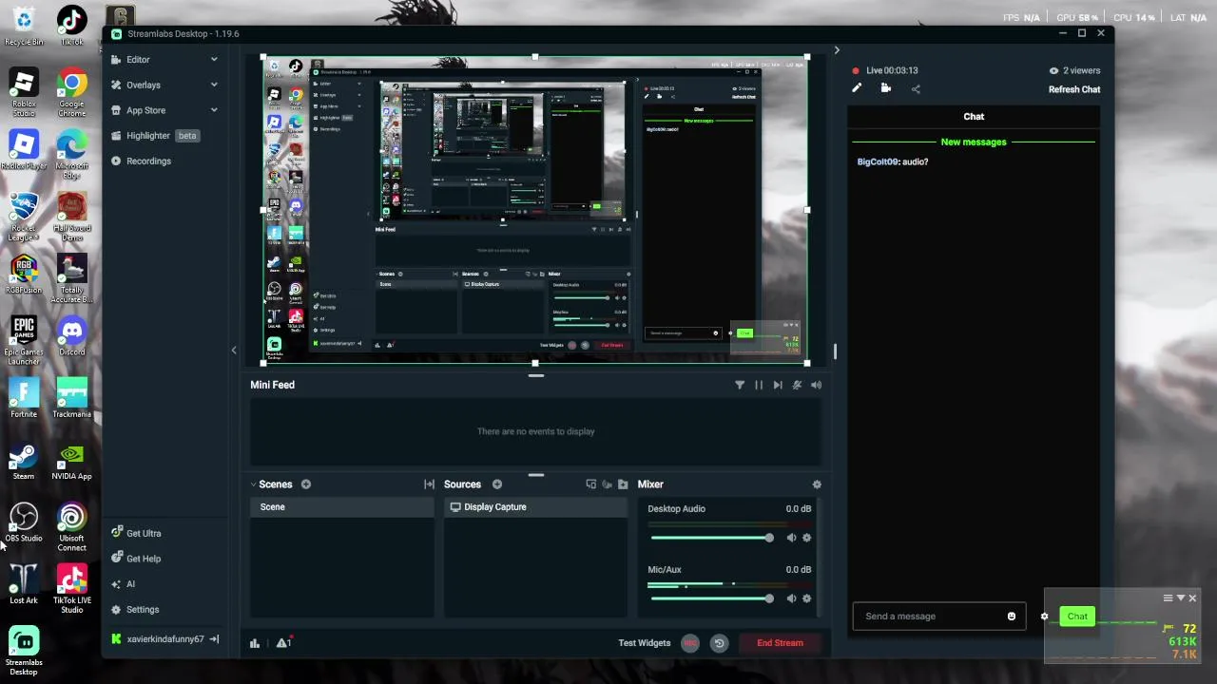Open Desktop Audio settings gear
The height and width of the screenshot is (684, 1217).
(807, 538)
